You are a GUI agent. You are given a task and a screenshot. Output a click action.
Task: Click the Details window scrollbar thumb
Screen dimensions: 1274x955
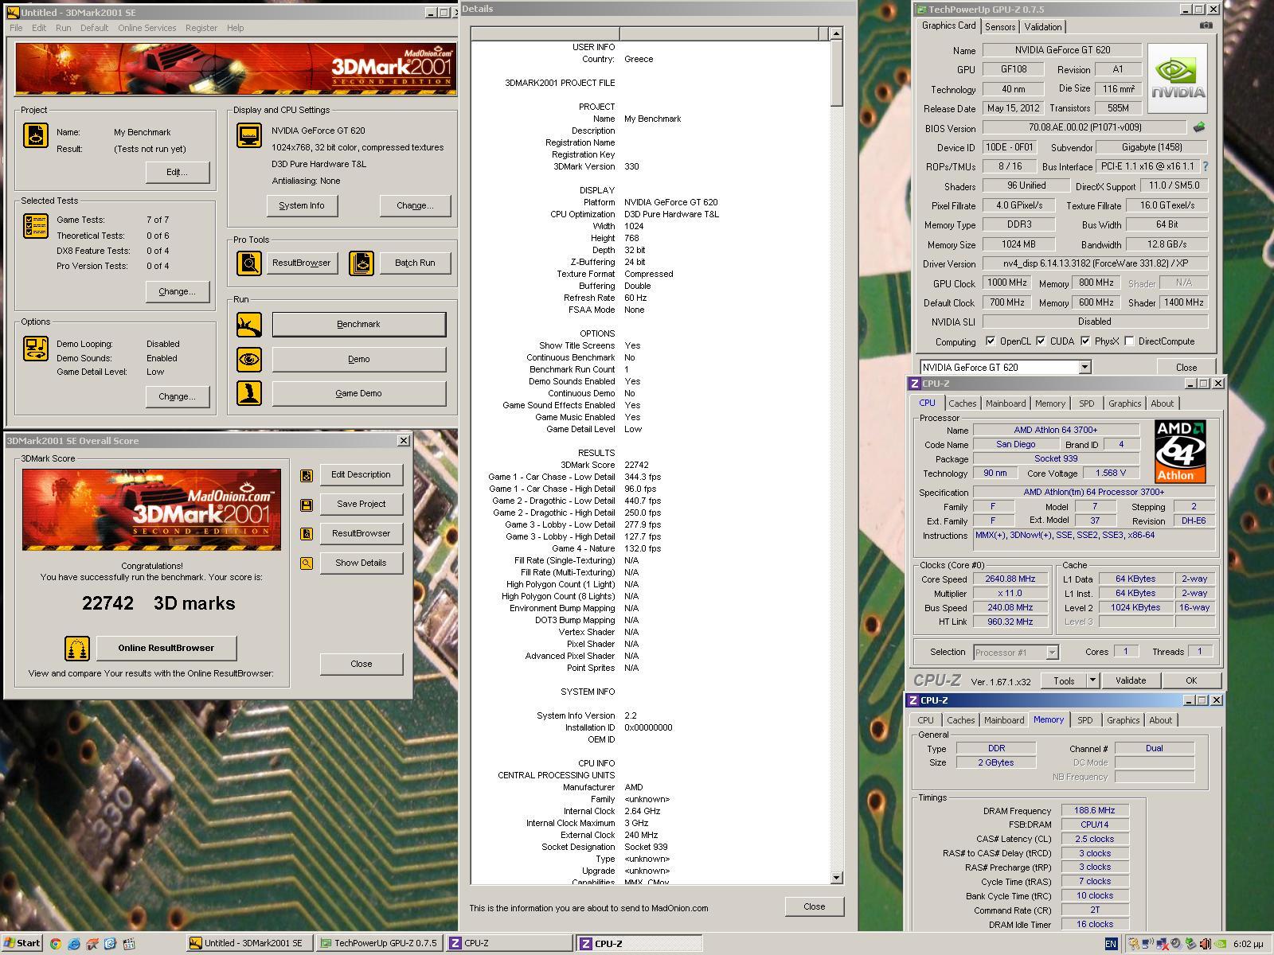(x=836, y=72)
